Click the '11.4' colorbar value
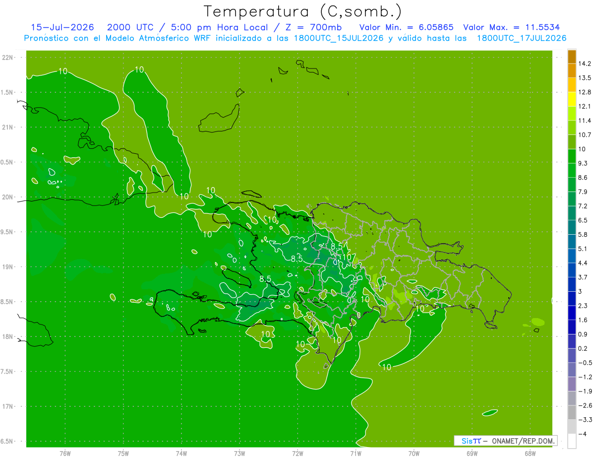This screenshot has height=460, width=595. 585,121
